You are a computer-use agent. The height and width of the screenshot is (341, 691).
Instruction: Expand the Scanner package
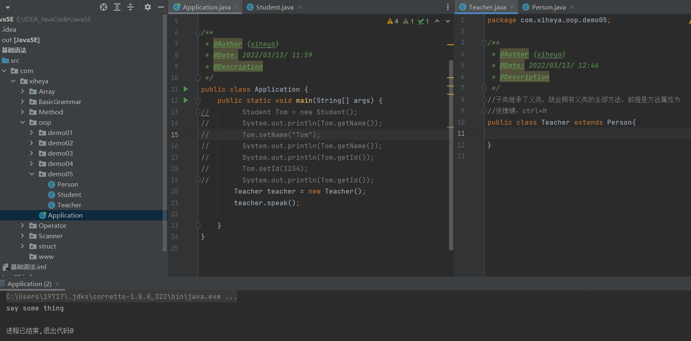[x=22, y=236]
